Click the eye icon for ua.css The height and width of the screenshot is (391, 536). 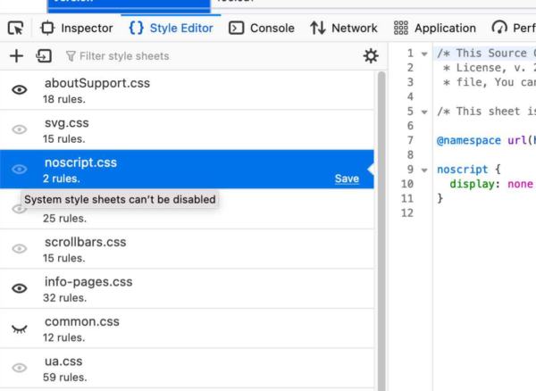click(19, 368)
